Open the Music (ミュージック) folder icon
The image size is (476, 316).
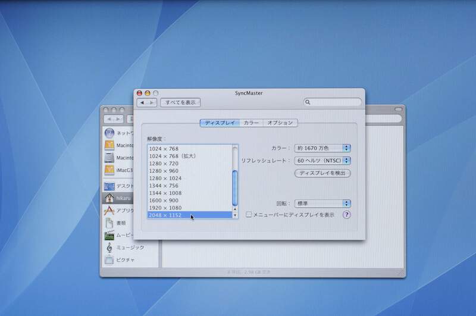pos(109,248)
